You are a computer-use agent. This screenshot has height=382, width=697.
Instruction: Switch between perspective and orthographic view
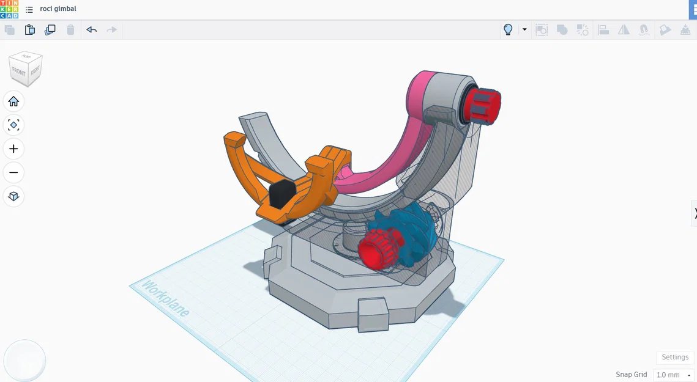tap(14, 196)
